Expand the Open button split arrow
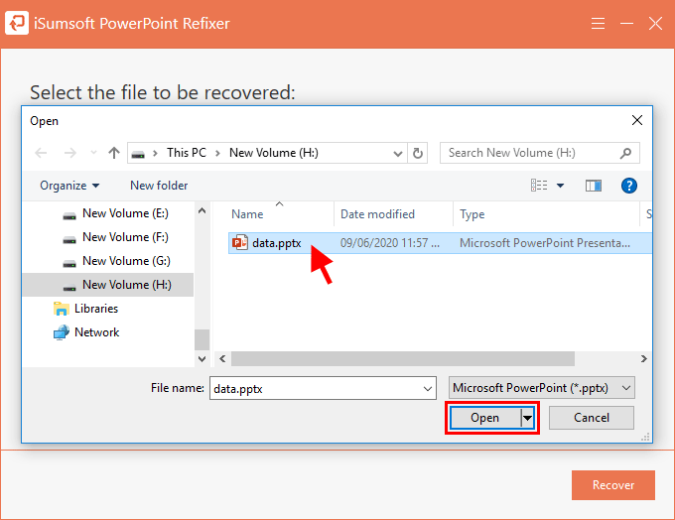 [x=527, y=418]
